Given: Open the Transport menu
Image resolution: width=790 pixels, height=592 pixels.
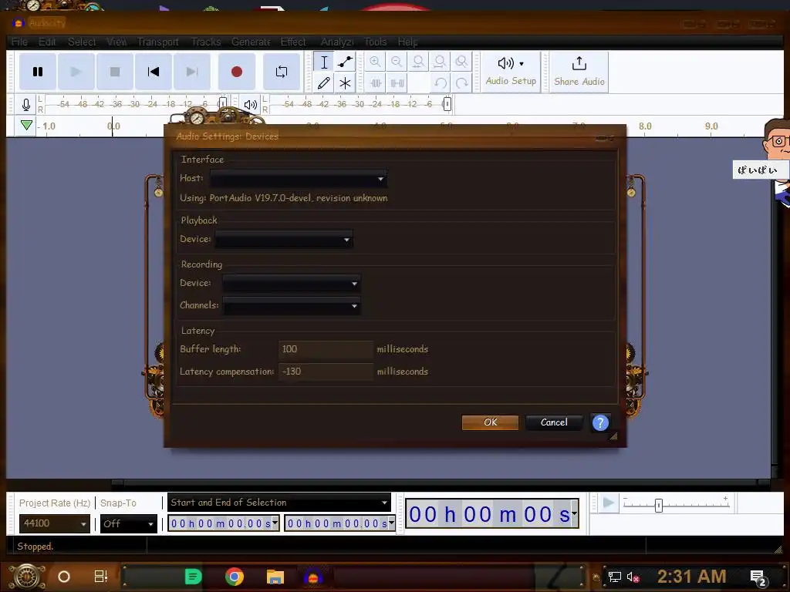Looking at the screenshot, I should (x=157, y=42).
